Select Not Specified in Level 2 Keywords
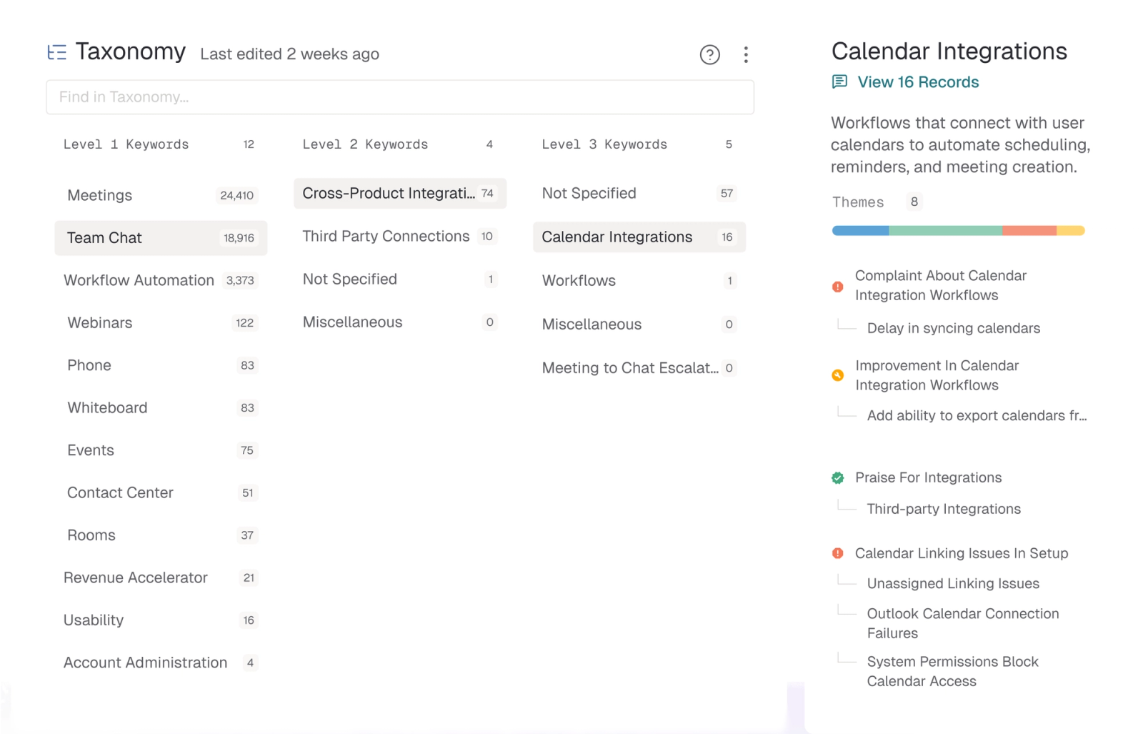Viewport: 1143px width, 734px height. click(x=400, y=279)
